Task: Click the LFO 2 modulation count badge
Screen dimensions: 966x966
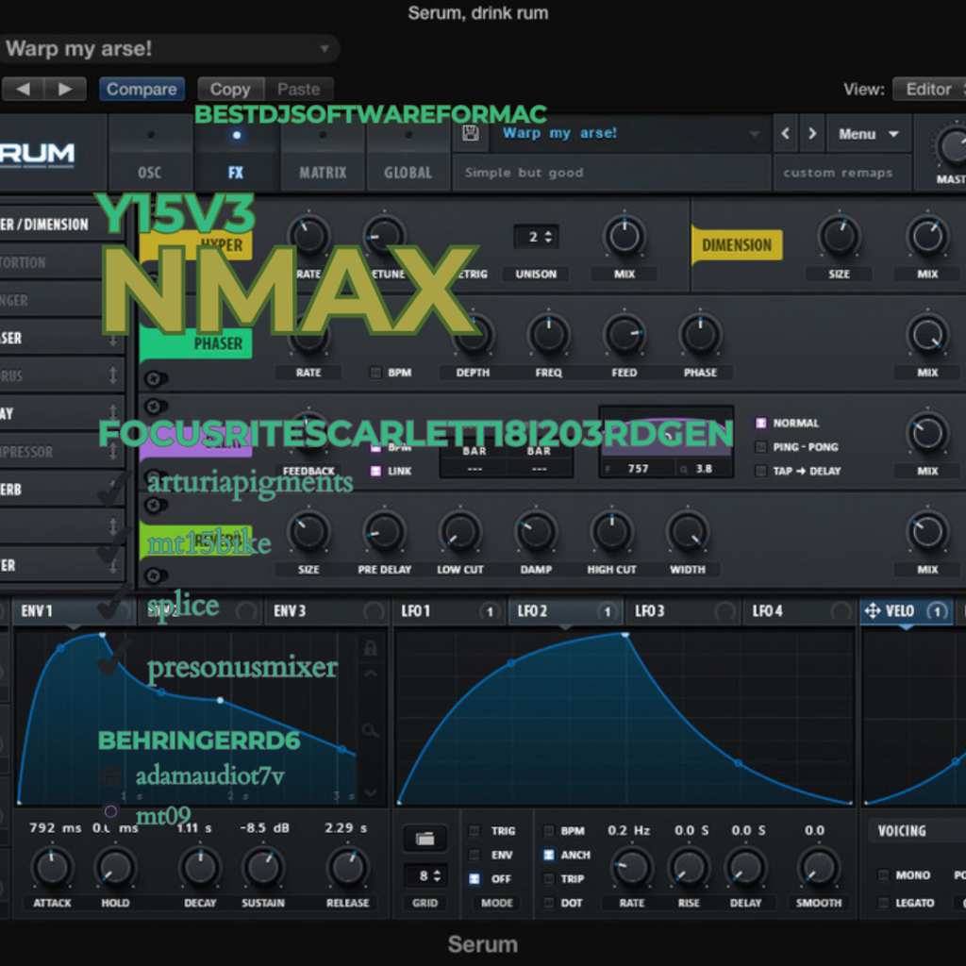Action: tap(607, 611)
